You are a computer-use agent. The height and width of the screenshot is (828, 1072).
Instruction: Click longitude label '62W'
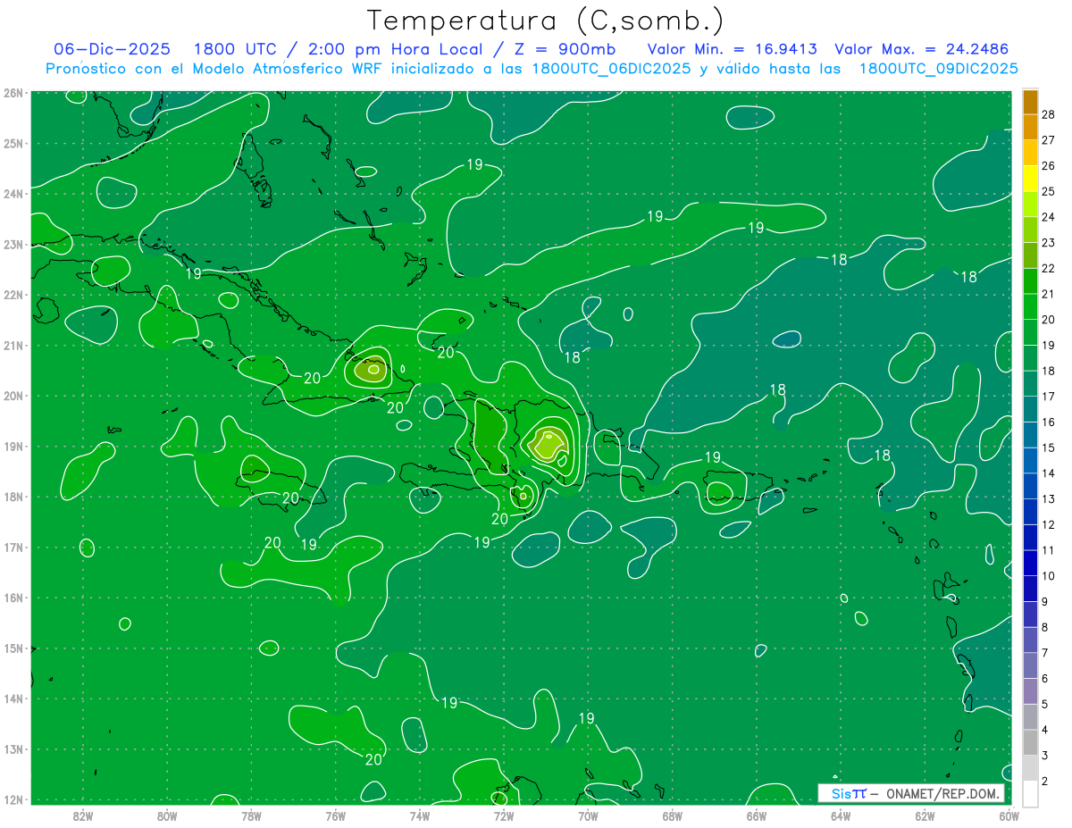point(925,815)
